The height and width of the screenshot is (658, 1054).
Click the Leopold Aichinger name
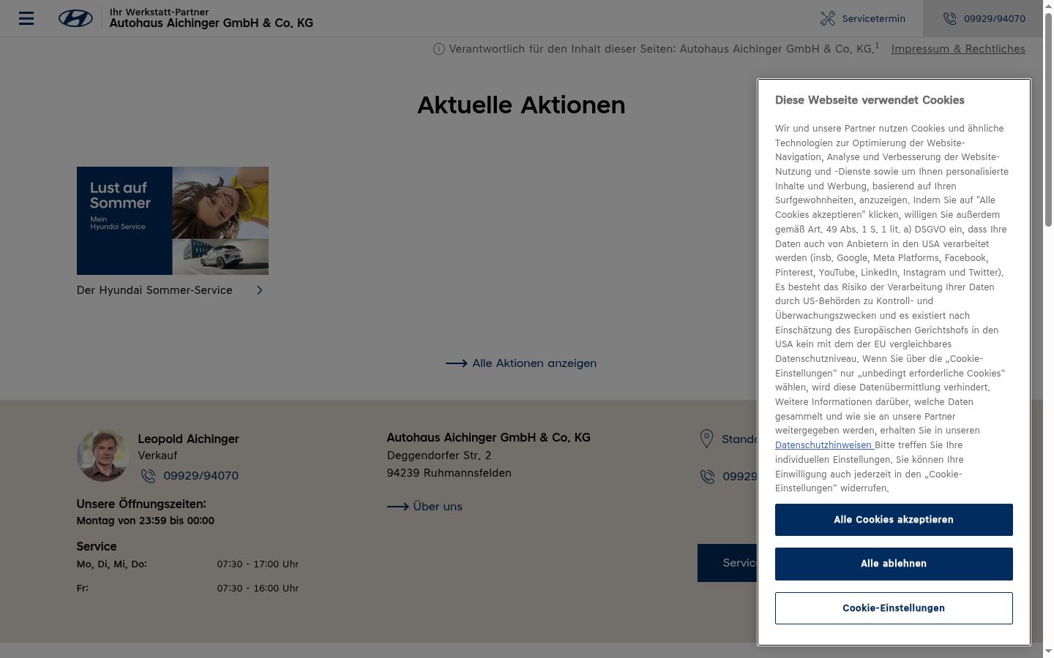pos(189,439)
